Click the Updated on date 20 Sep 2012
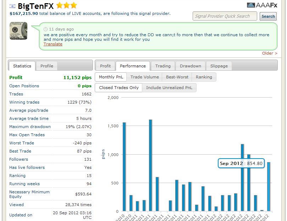The image size is (287, 221). coord(72,215)
